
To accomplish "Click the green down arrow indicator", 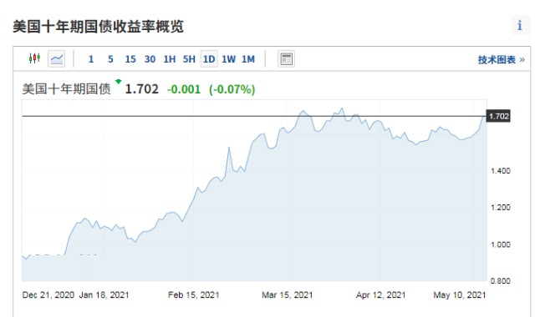I will coord(119,82).
